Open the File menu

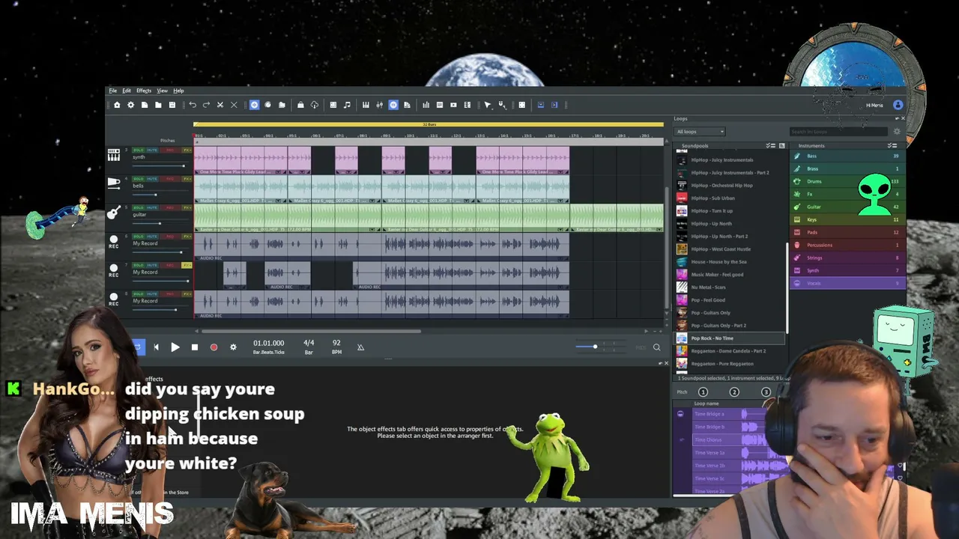tap(112, 91)
